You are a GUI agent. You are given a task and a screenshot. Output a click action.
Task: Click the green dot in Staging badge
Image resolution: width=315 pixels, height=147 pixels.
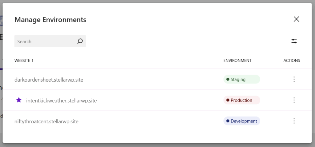228,79
